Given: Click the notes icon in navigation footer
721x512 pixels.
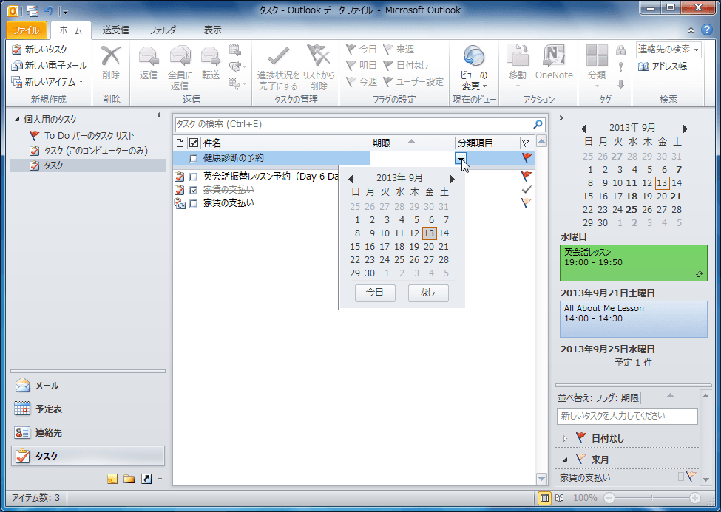Looking at the screenshot, I should 112,479.
